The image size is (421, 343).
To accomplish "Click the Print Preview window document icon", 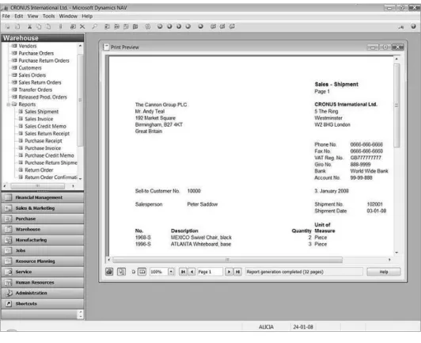I will click(106, 47).
